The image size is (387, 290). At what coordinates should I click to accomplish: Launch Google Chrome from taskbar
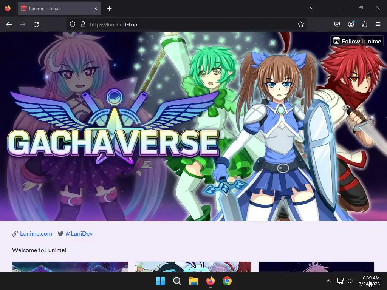click(227, 281)
